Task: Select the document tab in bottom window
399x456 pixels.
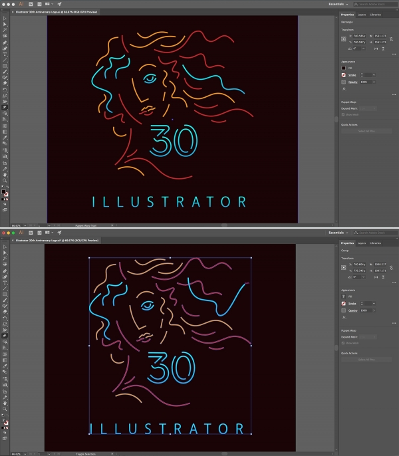Action: (55, 241)
